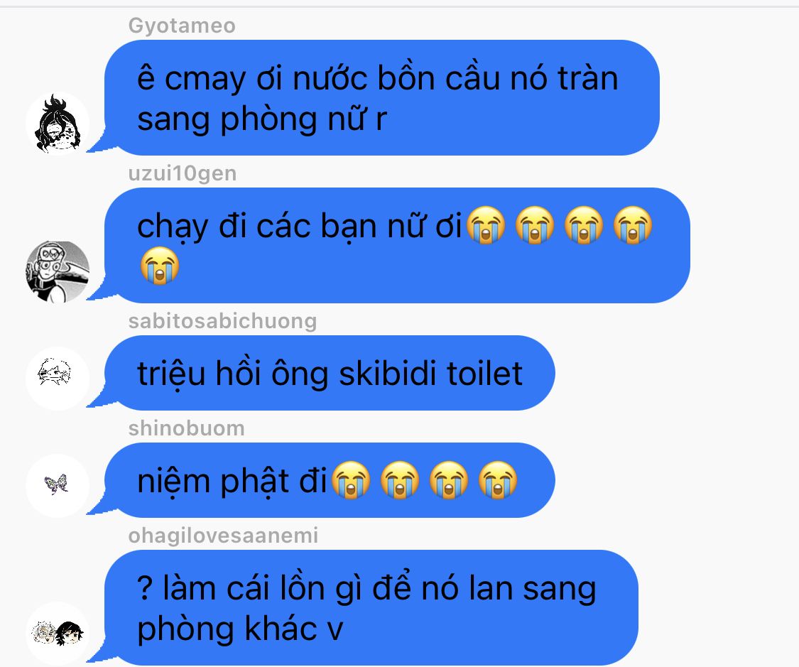
Task: Click first crying emoji after "niệm phật đi"
Action: coord(351,479)
